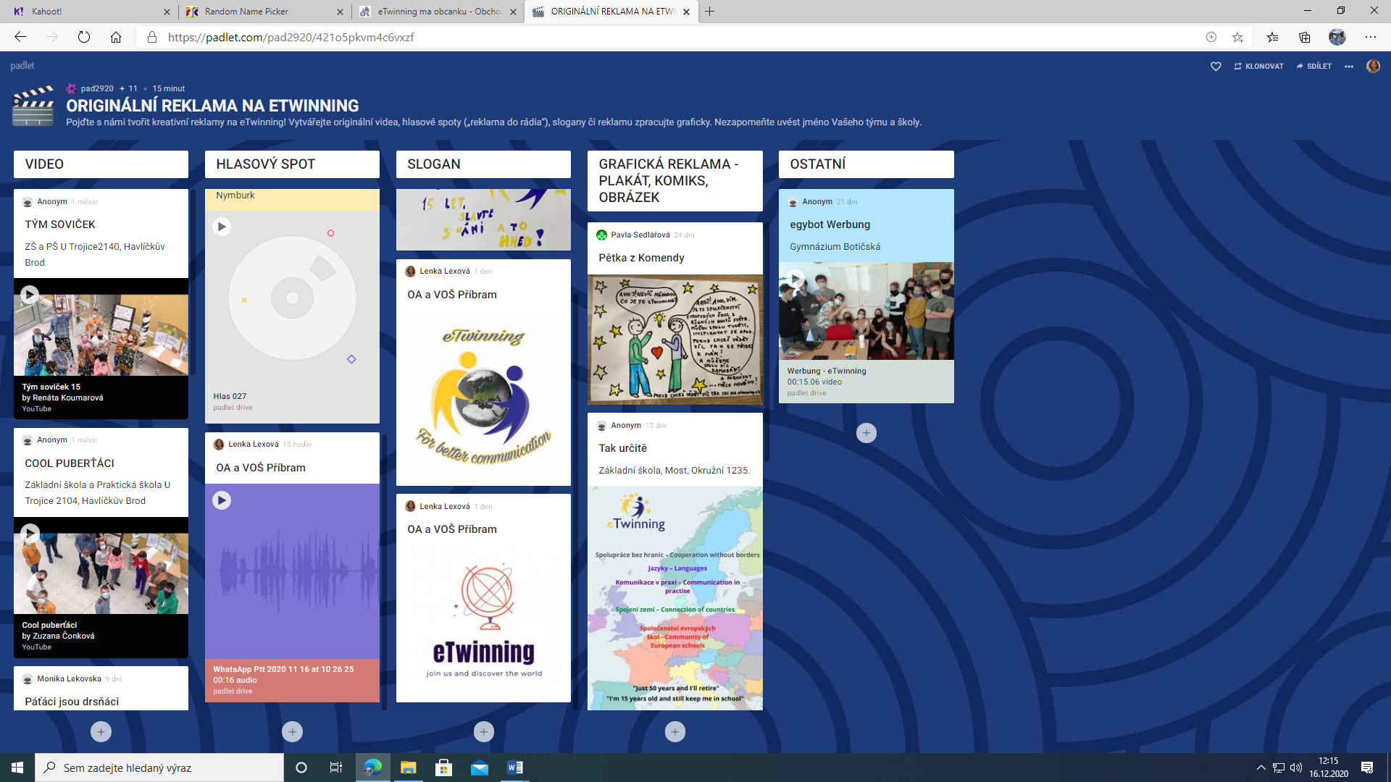Open the favorites list
The height and width of the screenshot is (782, 1391).
click(x=1273, y=37)
